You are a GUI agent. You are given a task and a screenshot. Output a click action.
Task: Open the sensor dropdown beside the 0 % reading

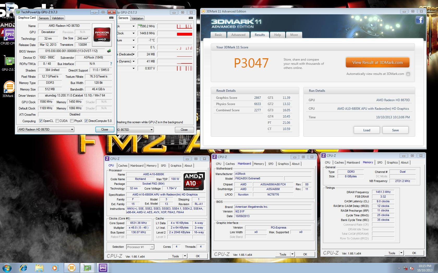[133, 47]
